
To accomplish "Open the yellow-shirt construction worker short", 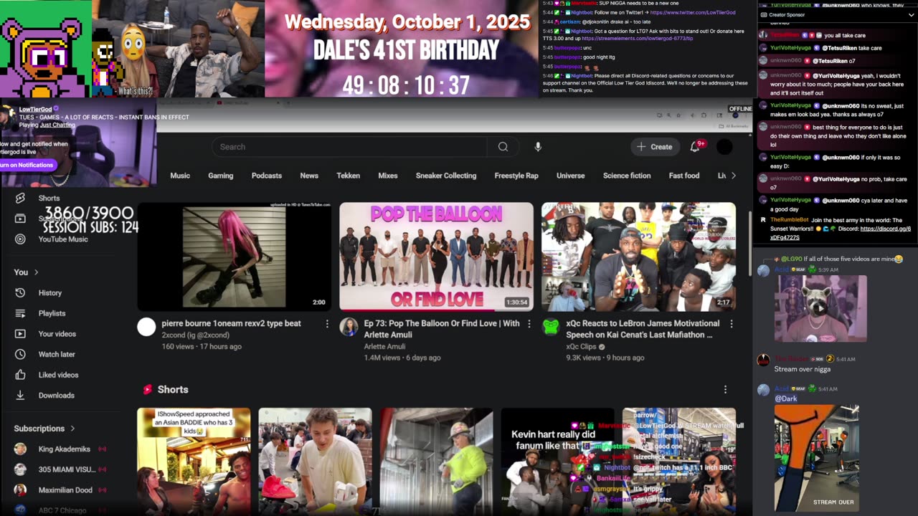I will point(437,462).
